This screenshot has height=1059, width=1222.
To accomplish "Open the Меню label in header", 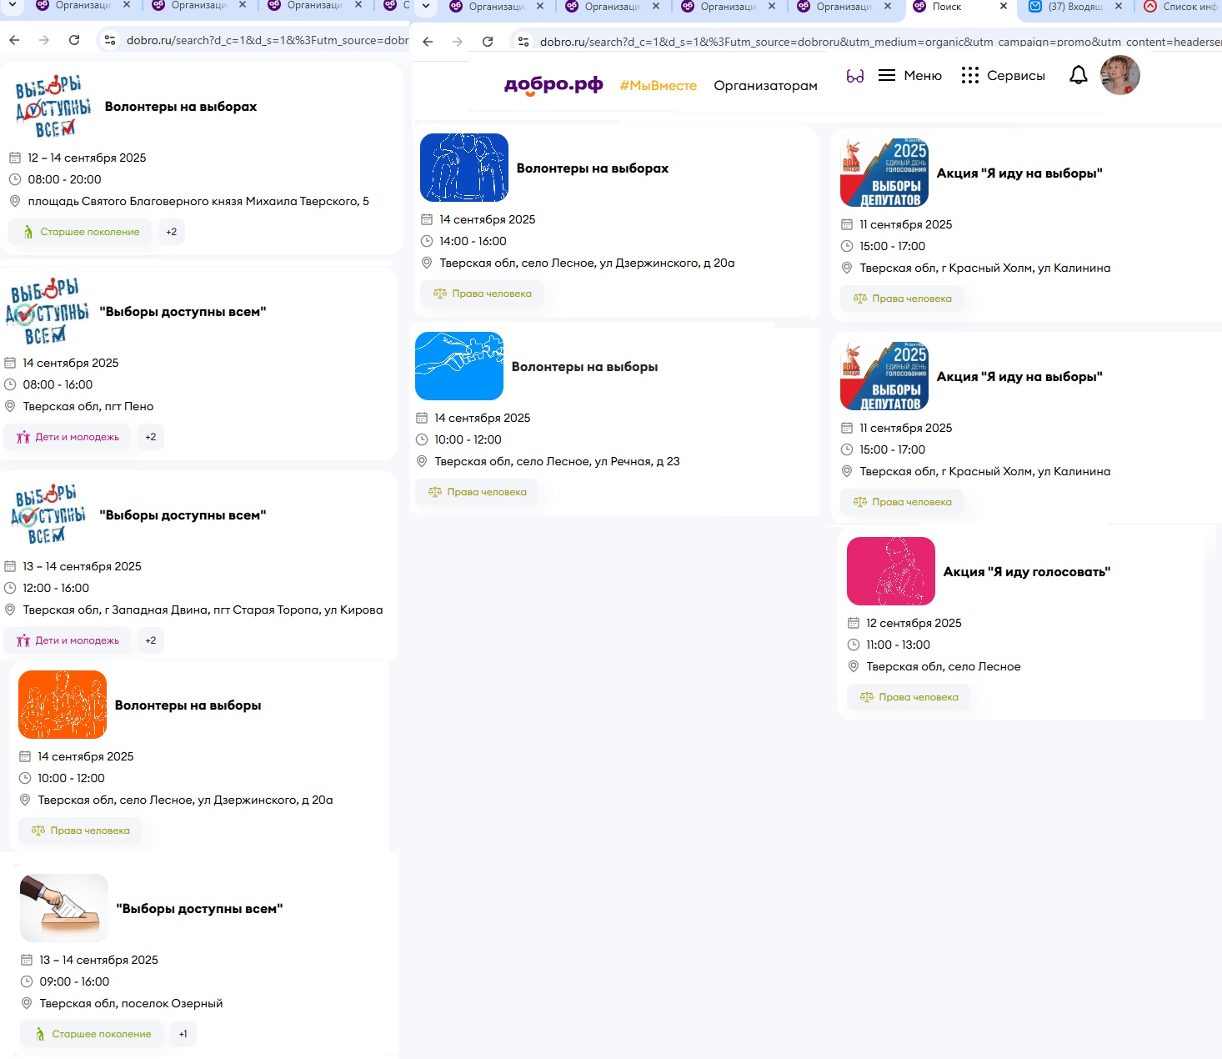I will 923,75.
